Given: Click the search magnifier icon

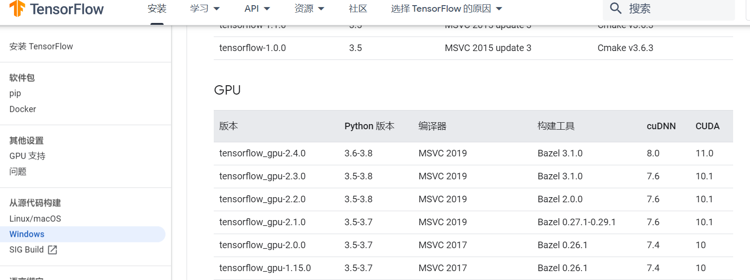Looking at the screenshot, I should point(615,8).
